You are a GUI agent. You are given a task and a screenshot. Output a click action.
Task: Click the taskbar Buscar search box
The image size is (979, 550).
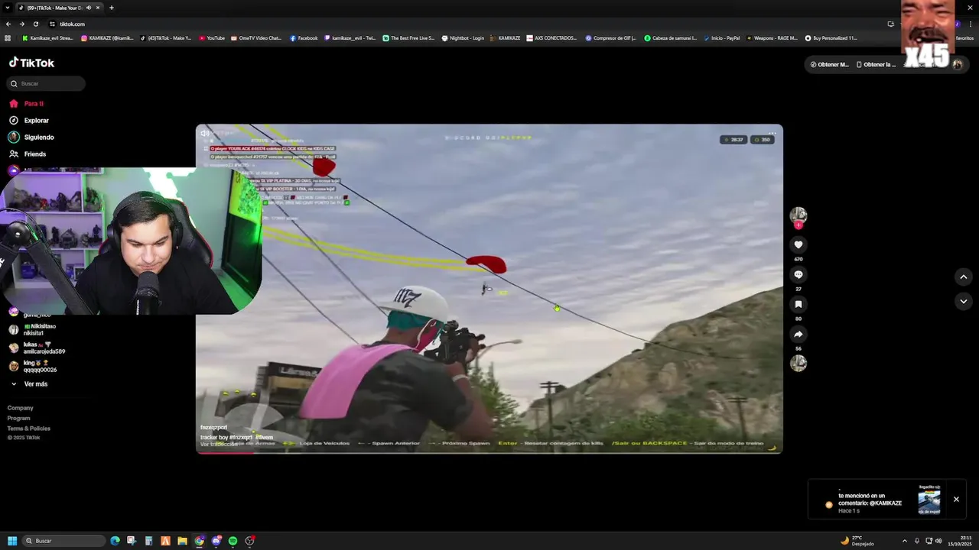64,541
